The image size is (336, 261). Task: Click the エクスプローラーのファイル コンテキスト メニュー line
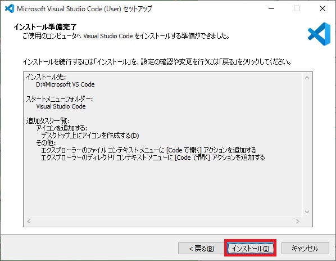click(149, 150)
